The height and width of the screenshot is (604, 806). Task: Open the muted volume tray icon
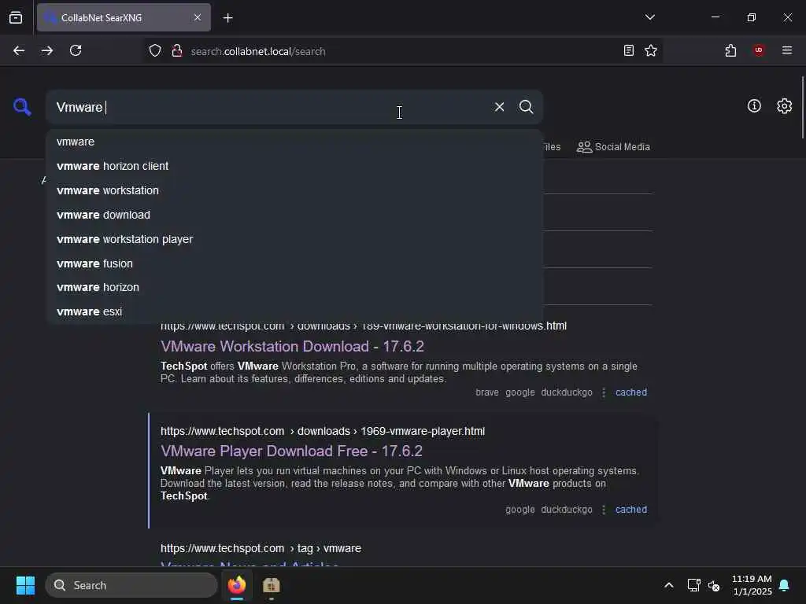point(713,585)
